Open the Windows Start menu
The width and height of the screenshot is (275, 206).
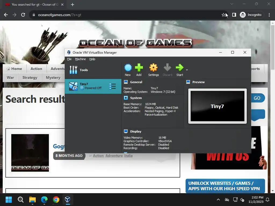tap(9, 200)
